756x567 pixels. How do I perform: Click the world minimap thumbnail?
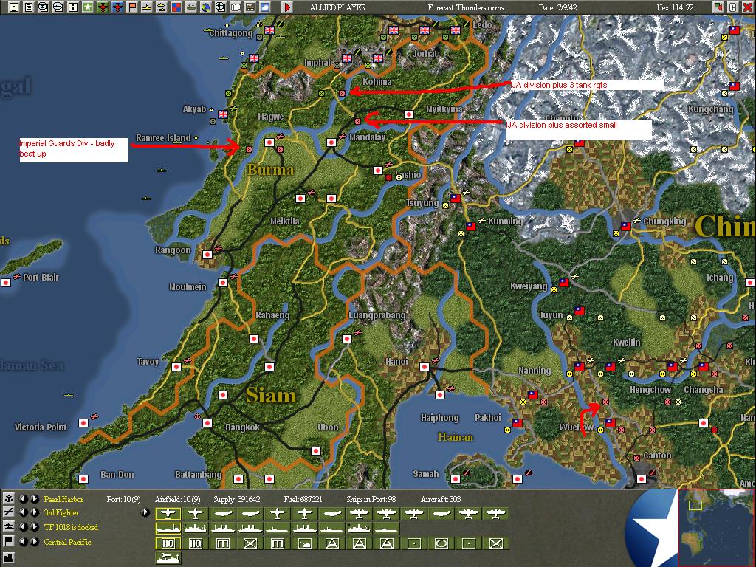pyautogui.click(x=716, y=527)
